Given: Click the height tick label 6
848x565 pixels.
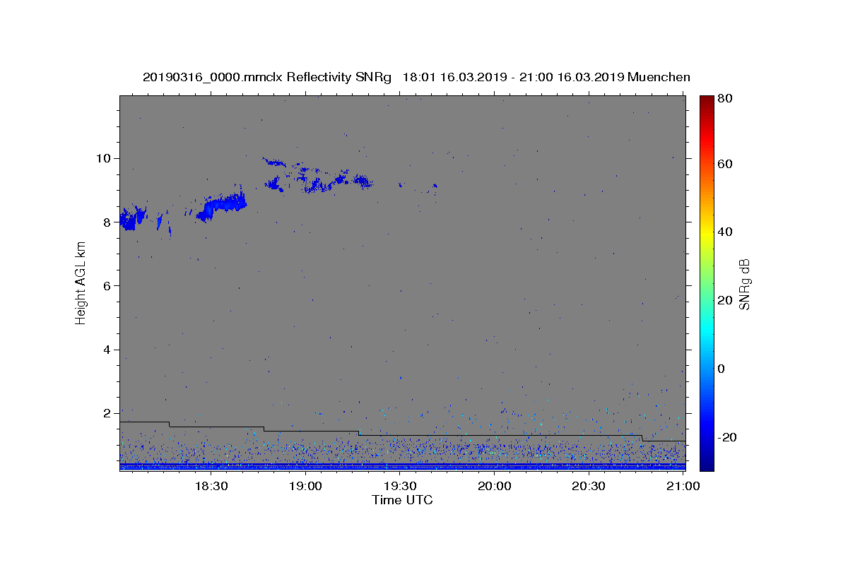Looking at the screenshot, I should pyautogui.click(x=107, y=285).
